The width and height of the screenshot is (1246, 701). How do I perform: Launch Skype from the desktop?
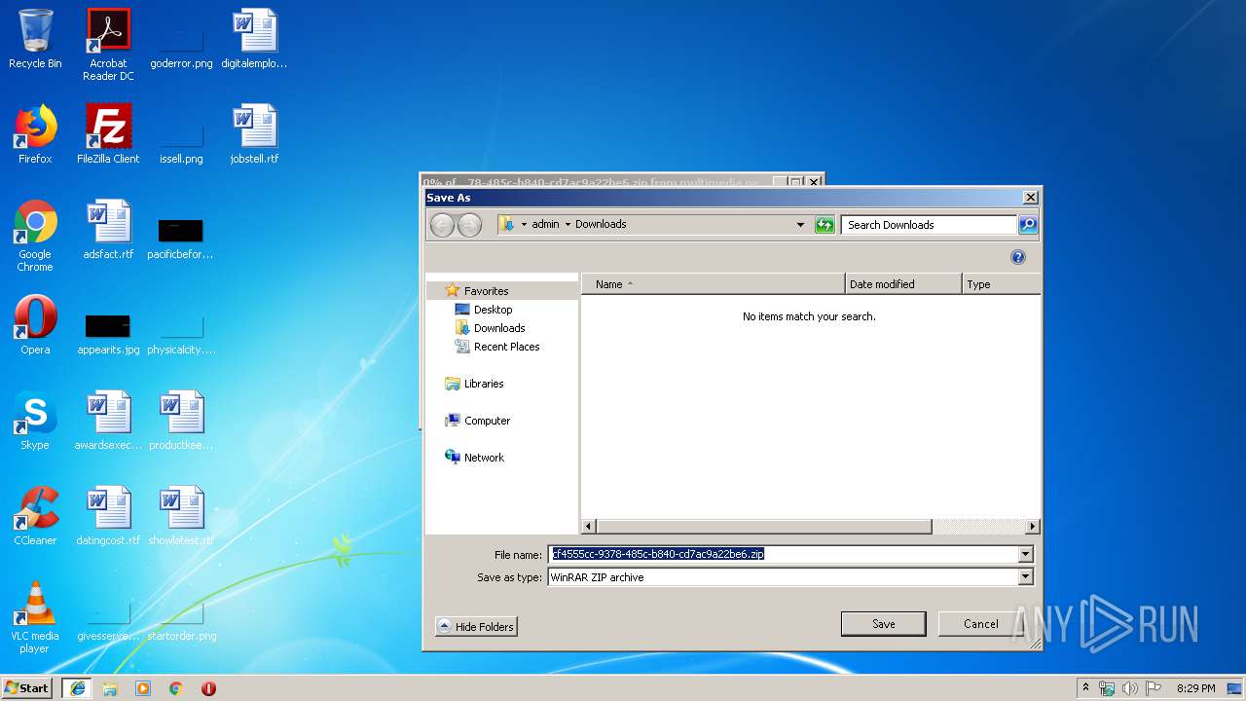pyautogui.click(x=35, y=421)
